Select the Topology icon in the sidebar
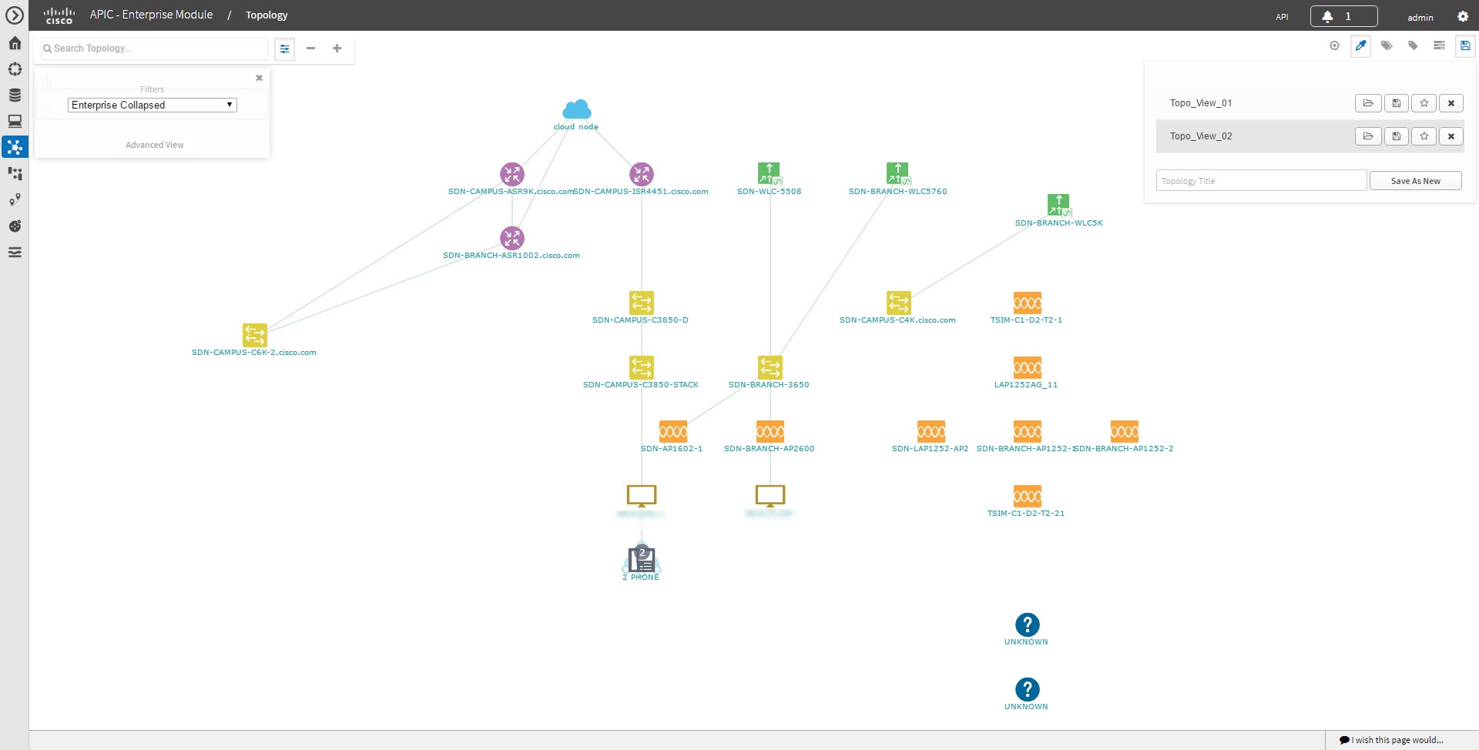 pyautogui.click(x=14, y=146)
